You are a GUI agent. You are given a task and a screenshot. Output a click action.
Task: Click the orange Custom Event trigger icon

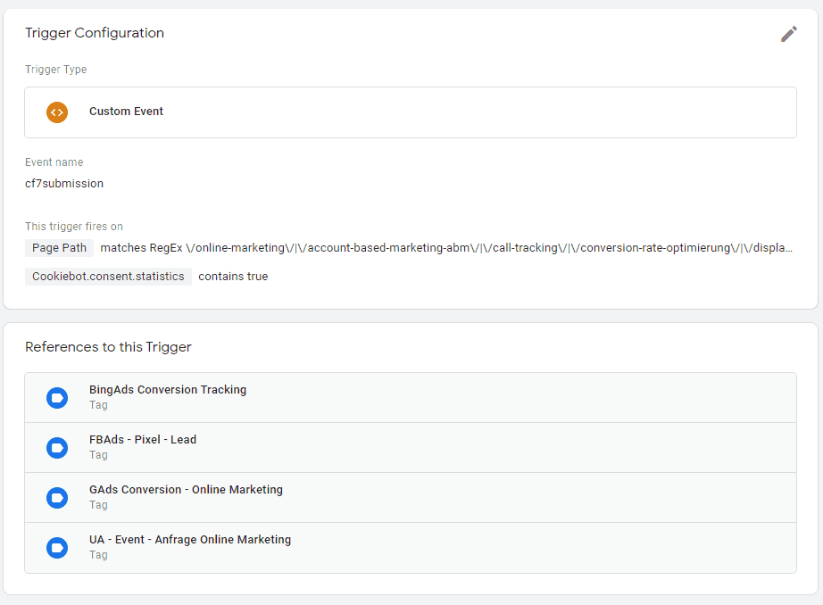click(57, 112)
